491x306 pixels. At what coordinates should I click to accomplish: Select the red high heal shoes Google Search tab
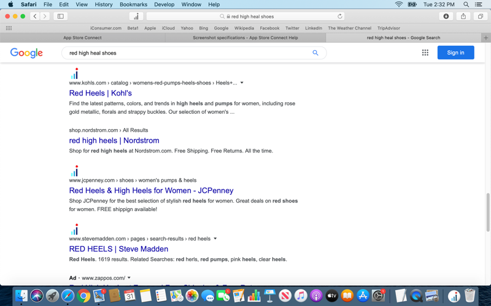tap(403, 37)
